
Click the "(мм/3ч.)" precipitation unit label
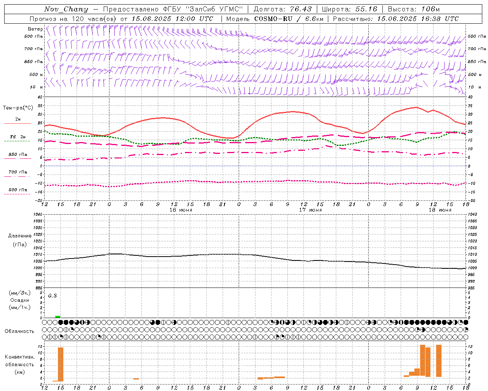click(x=19, y=293)
